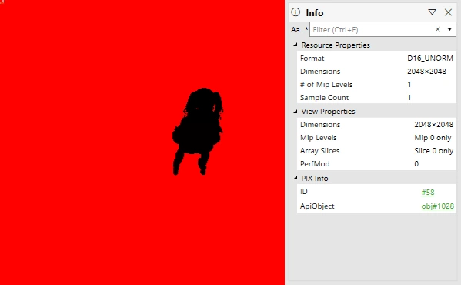Screen dimensions: 461x285
Task: Open the obj#1028 ApiObject link
Action: click(437, 206)
